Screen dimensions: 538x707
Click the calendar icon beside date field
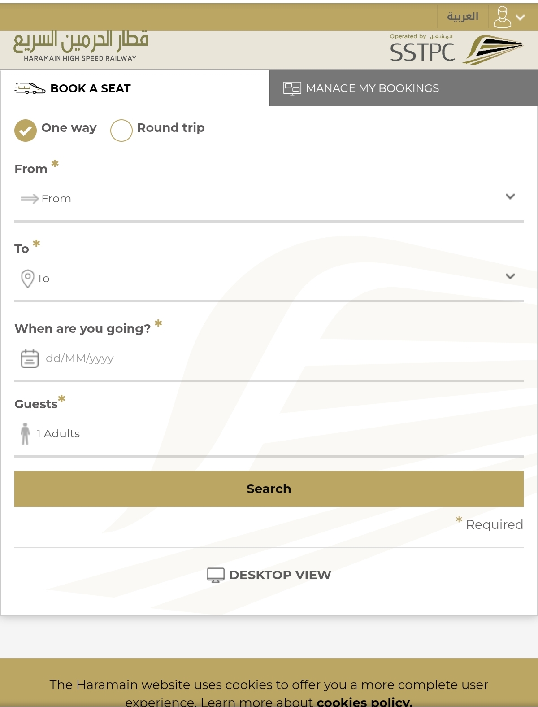coord(30,358)
